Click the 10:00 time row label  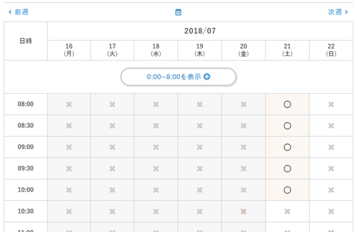[26, 190]
